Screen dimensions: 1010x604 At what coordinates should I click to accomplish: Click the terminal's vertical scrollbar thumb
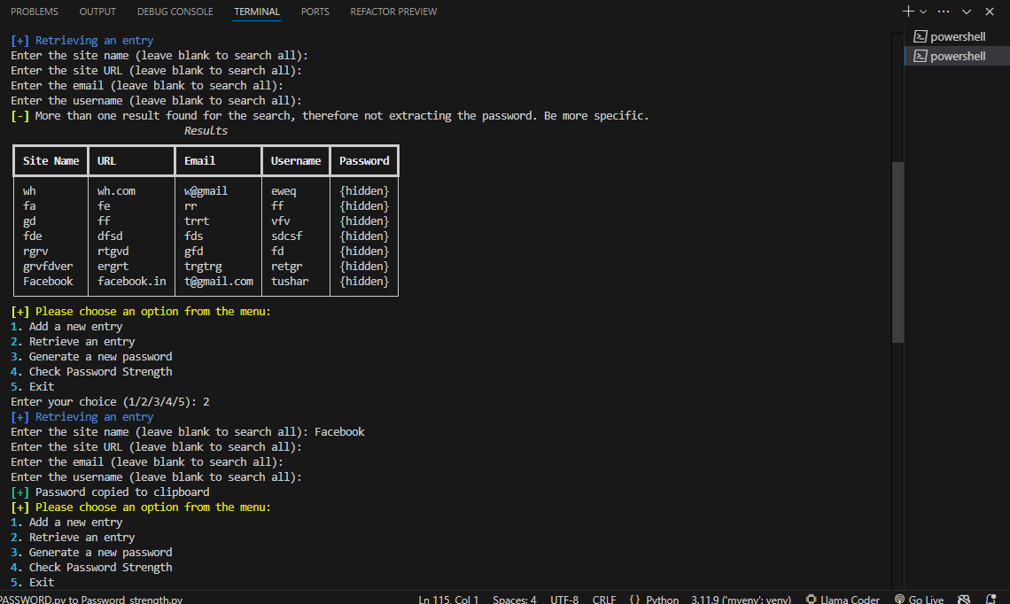pos(897,252)
